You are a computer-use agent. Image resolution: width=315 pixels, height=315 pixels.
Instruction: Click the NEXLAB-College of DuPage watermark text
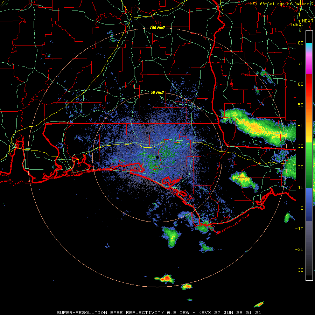tap(282, 4)
